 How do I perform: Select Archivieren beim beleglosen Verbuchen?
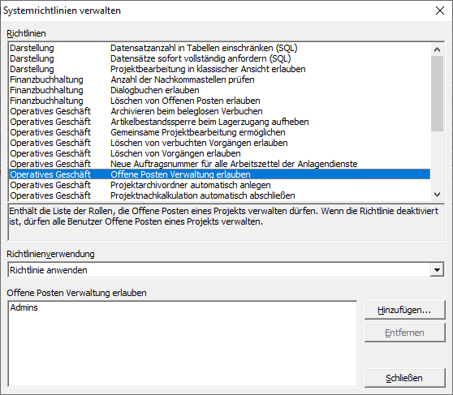pos(219,111)
